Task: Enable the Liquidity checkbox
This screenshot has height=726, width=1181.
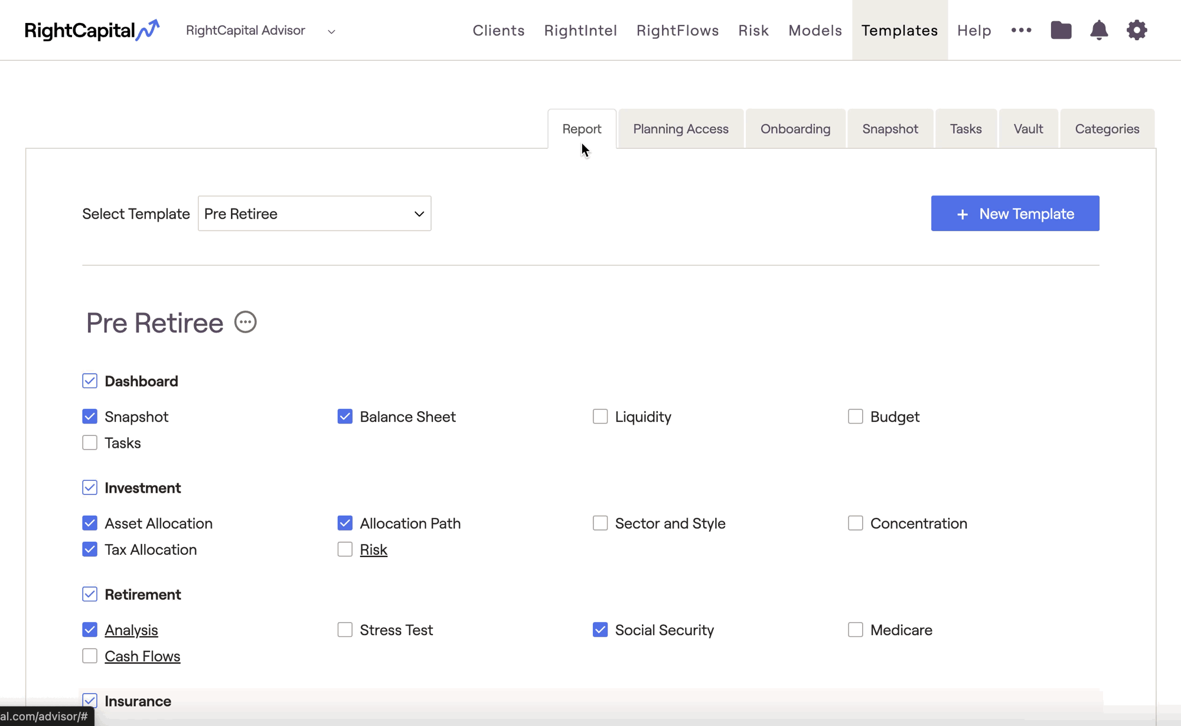Action: [600, 416]
